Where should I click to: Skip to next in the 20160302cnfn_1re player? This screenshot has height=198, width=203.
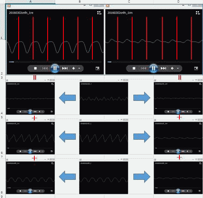(x=65, y=68)
